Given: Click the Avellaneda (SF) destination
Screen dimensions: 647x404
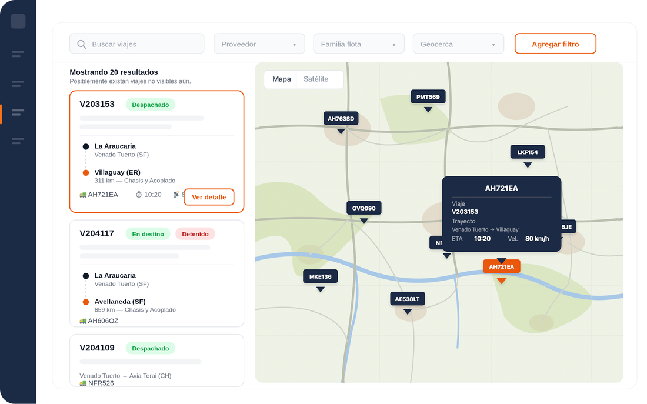Looking at the screenshot, I should 120,302.
